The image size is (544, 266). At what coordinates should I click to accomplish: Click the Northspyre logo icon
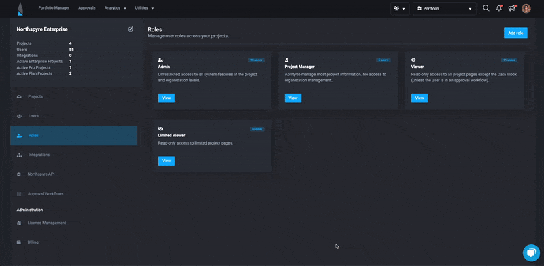pyautogui.click(x=20, y=9)
